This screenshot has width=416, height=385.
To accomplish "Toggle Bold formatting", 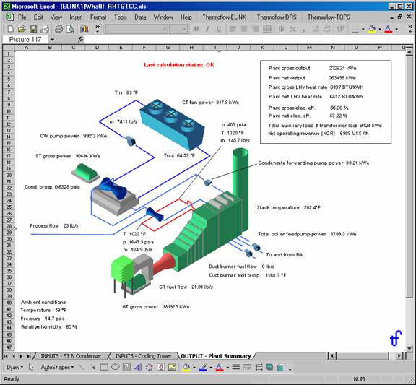I will tap(196, 29).
